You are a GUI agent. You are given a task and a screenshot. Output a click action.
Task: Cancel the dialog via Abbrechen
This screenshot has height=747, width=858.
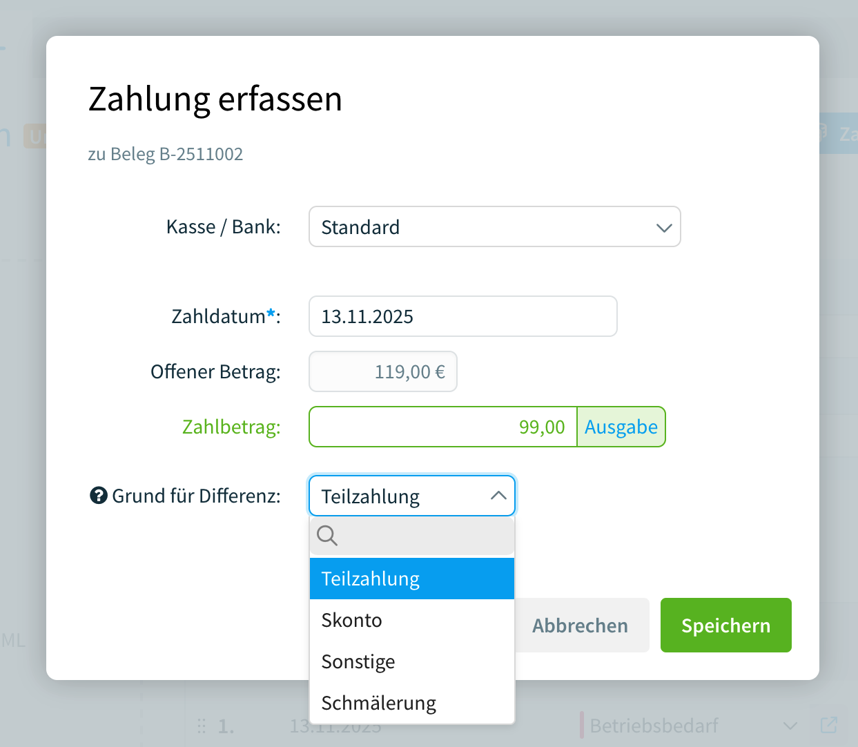click(580, 625)
